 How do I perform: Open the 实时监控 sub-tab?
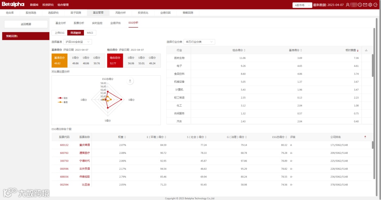pyautogui.click(x=97, y=23)
